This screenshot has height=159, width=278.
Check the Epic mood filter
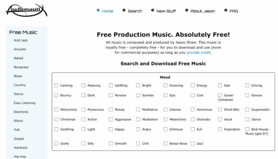(165, 95)
